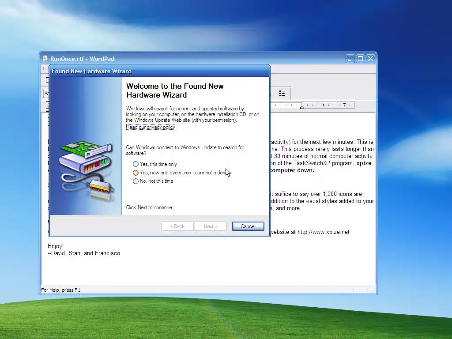The height and width of the screenshot is (339, 452).
Task: Click the '--David, Stan, and Francisco' signature line
Action: 83,253
